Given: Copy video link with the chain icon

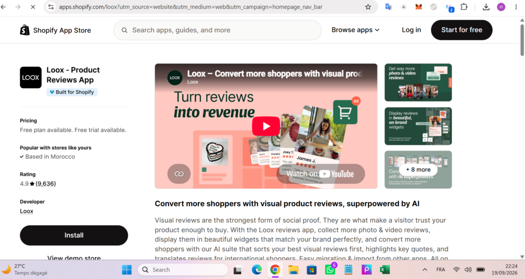Looking at the screenshot, I should 179,174.
